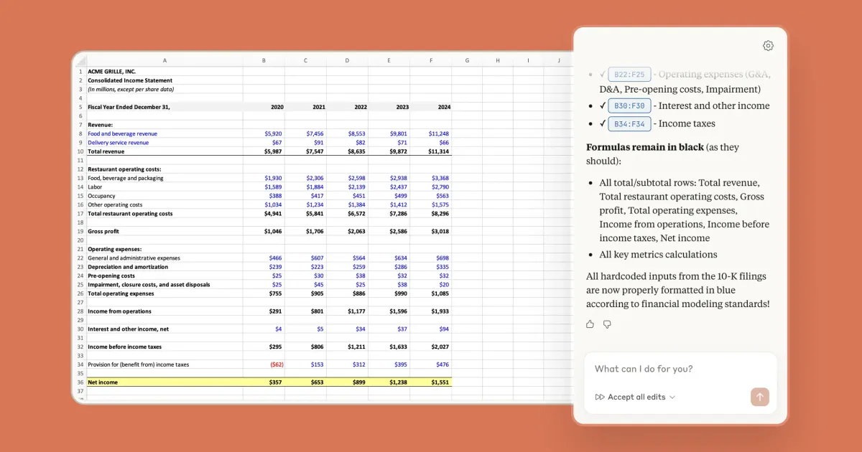
Task: Open the assistant settings gear
Action: 768,45
